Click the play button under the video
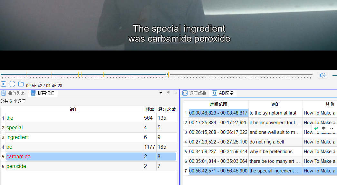 click(x=4, y=84)
